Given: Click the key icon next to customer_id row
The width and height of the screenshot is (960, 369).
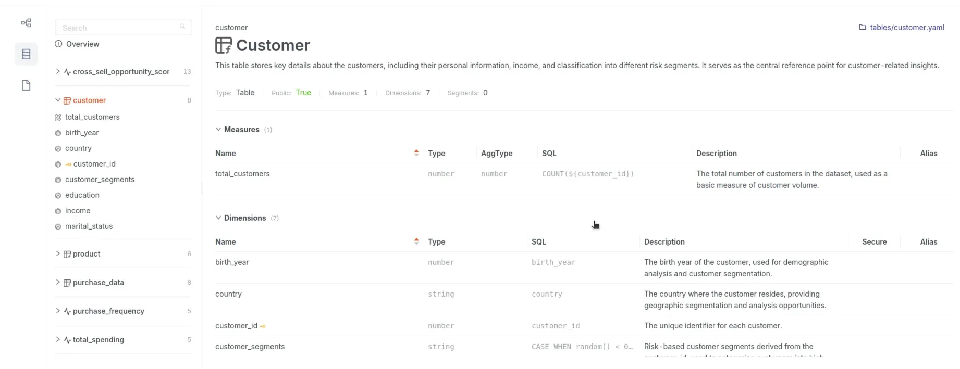Looking at the screenshot, I should (263, 326).
